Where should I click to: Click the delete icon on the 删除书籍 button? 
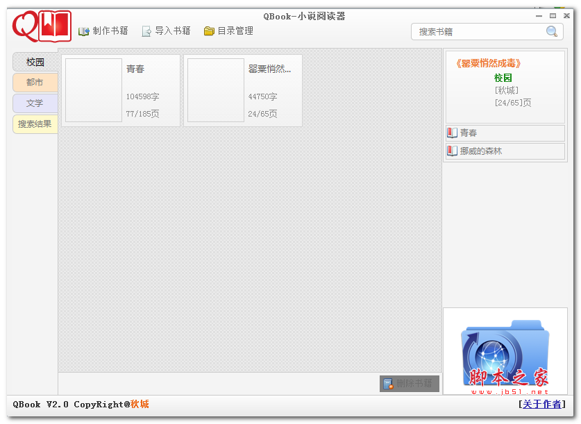pos(387,382)
